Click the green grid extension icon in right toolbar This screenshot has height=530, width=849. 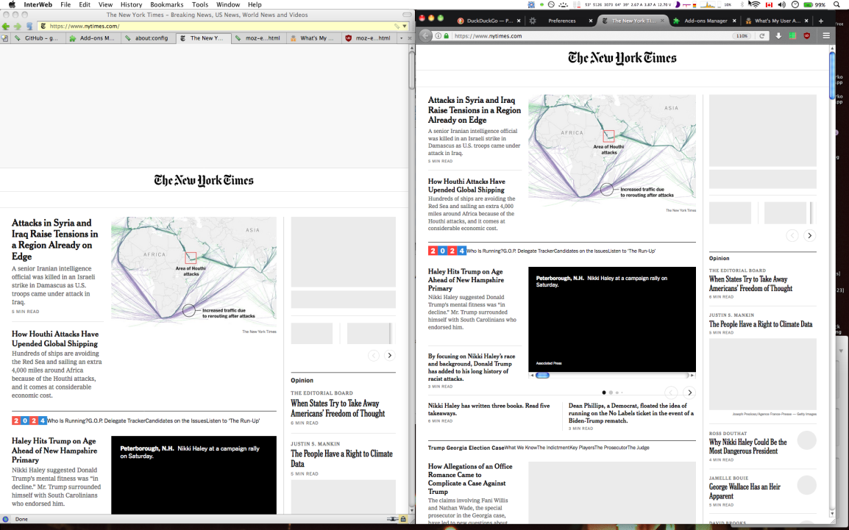tap(792, 36)
